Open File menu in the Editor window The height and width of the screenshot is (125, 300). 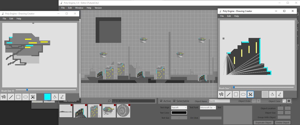click(x=63, y=8)
